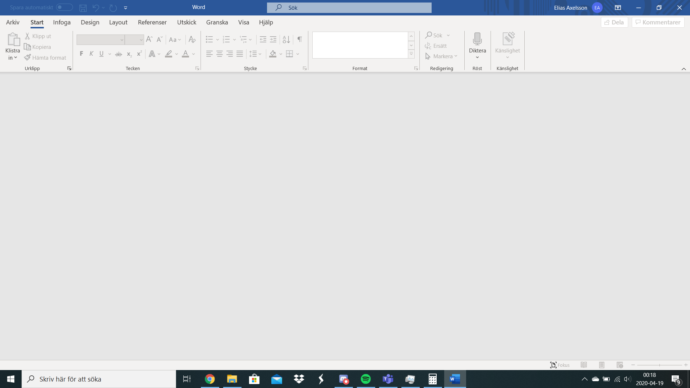Image resolution: width=690 pixels, height=388 pixels.
Task: Expand the styles gallery More arrow
Action: tap(411, 54)
